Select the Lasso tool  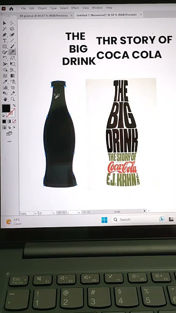(12, 29)
